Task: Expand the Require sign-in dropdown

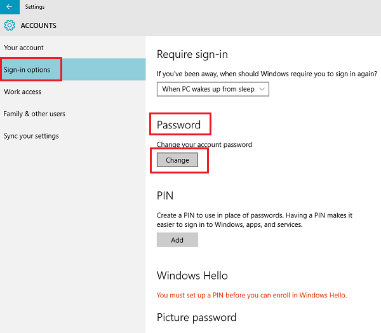Action: 213,89
